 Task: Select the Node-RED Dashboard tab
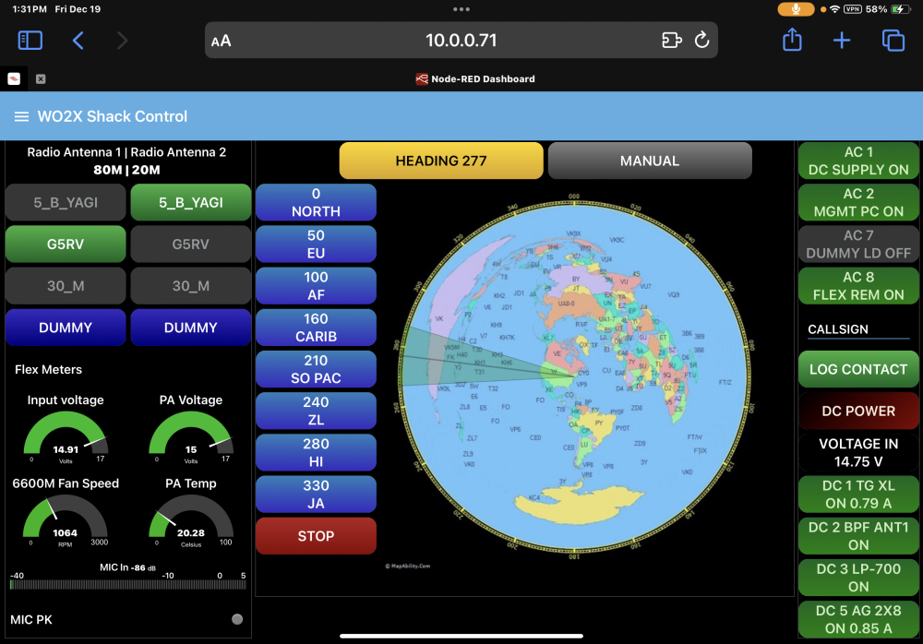[475, 78]
